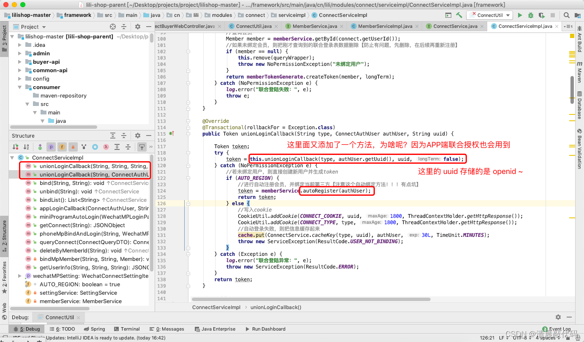Image resolution: width=584 pixels, height=342 pixels.
Task: Click the override gutter marker on line 115
Action: coord(172,133)
